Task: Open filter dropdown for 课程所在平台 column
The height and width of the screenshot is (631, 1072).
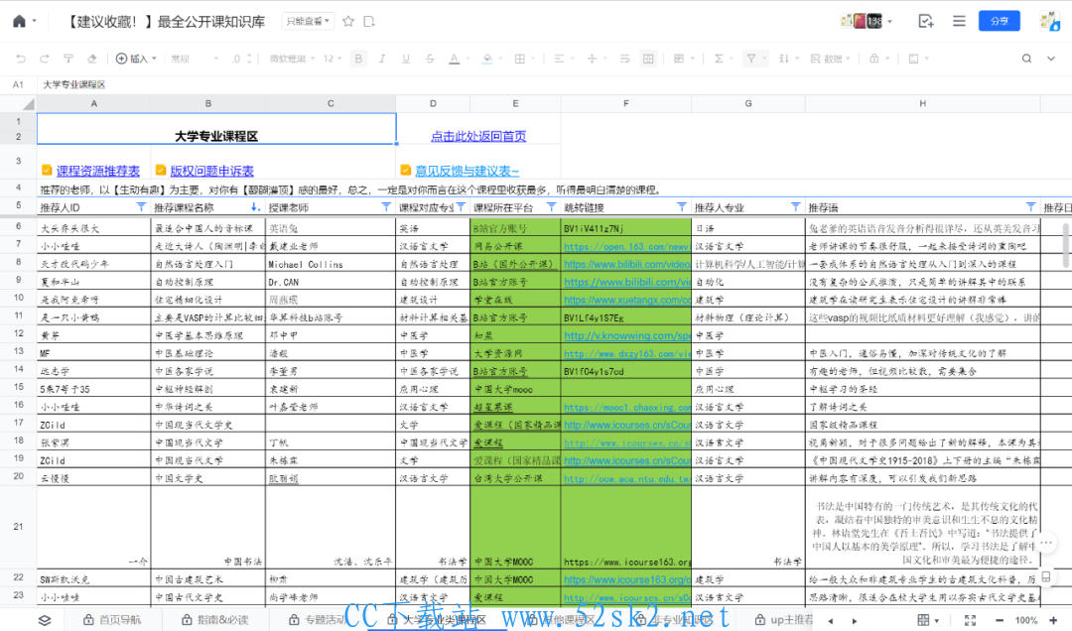Action: click(x=552, y=206)
